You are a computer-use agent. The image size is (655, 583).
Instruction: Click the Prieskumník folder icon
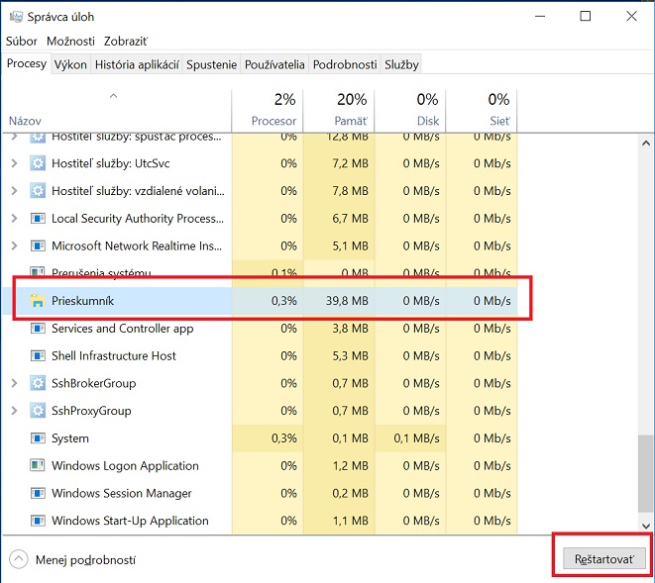[38, 301]
